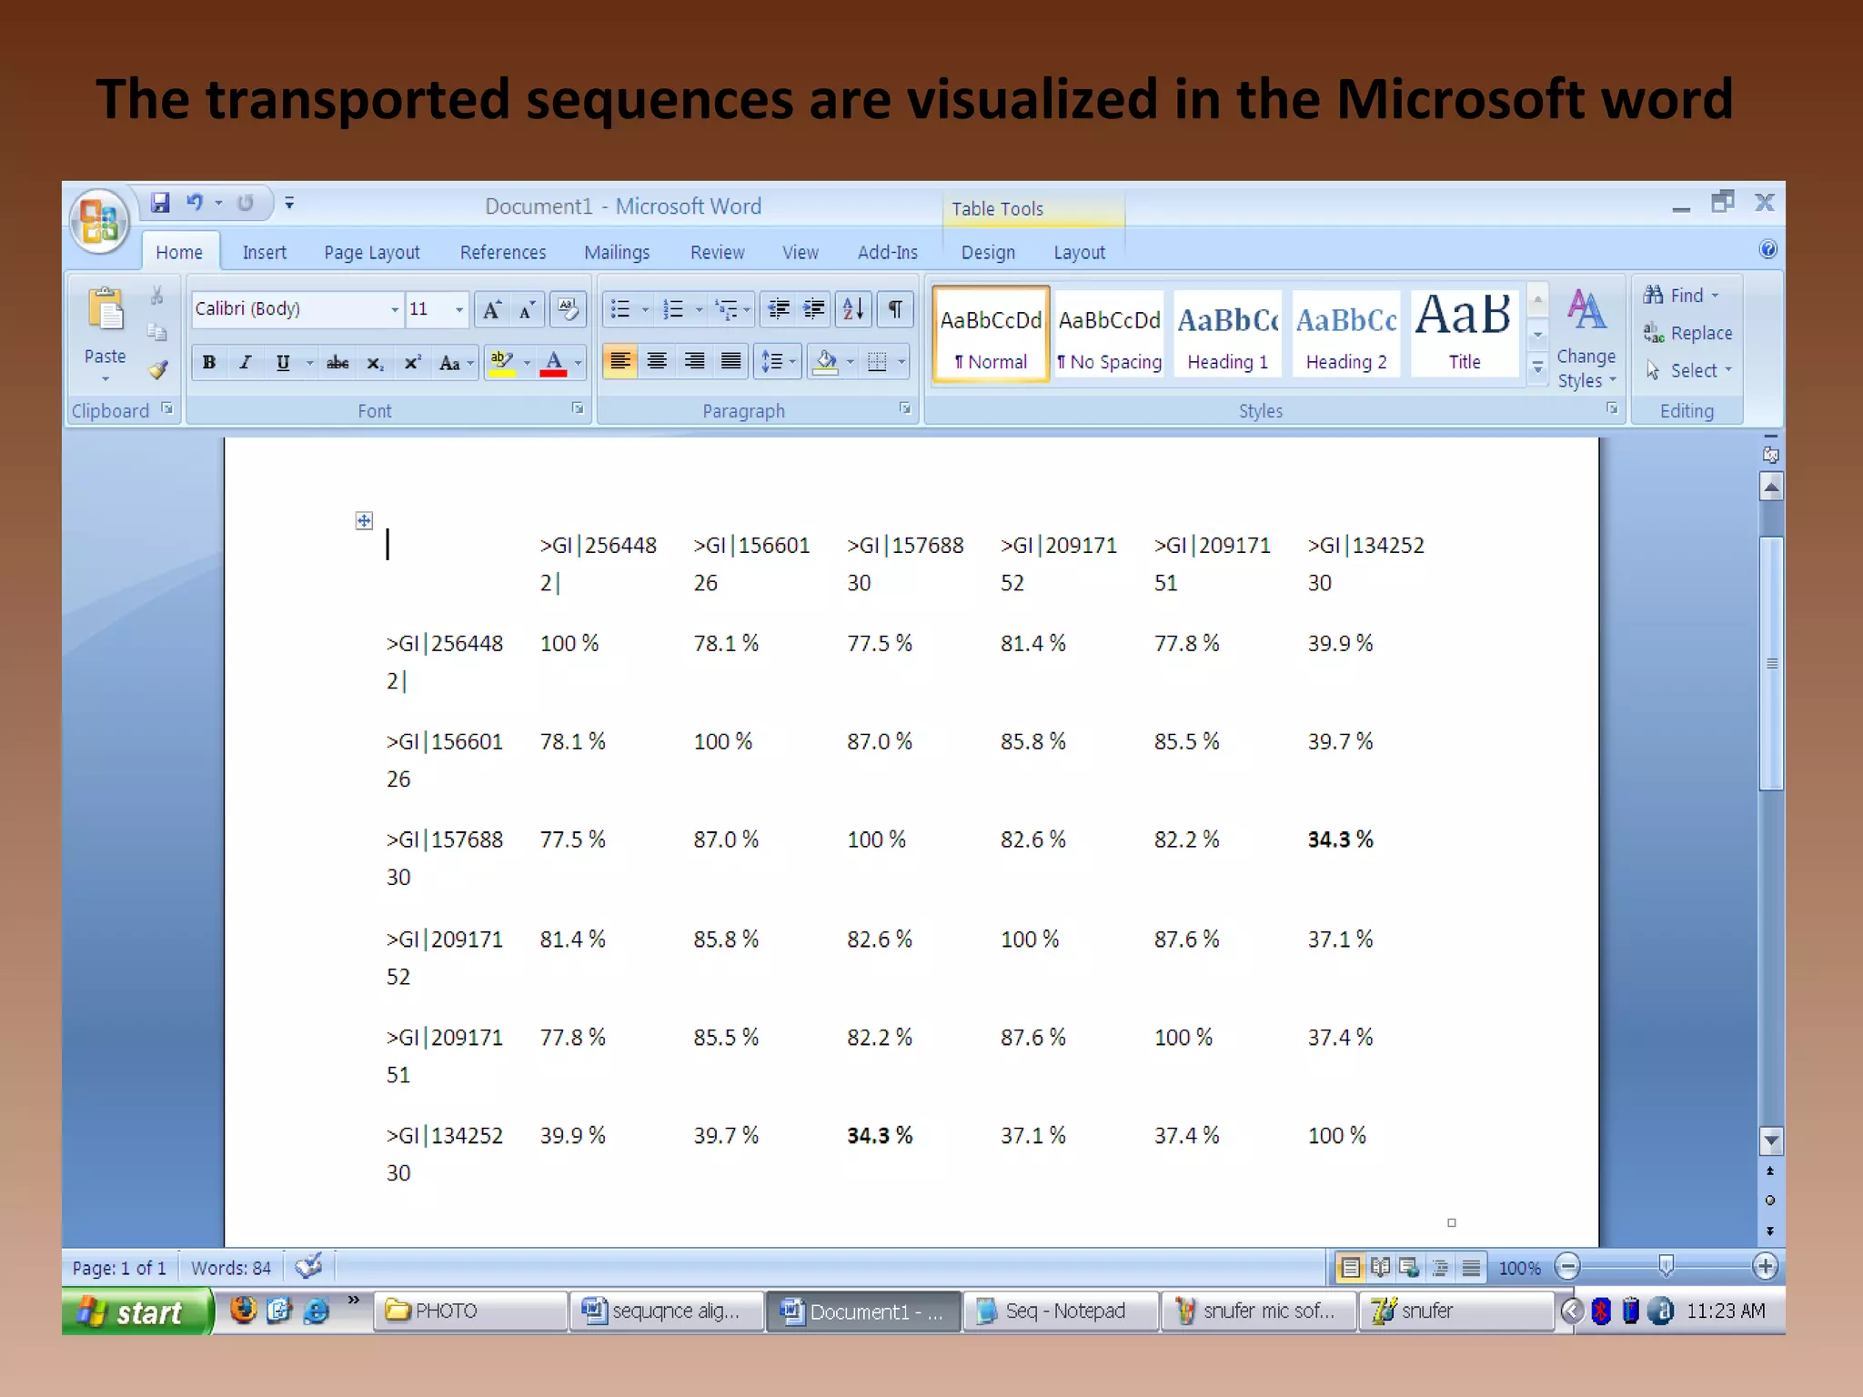Decrease paragraph indent

(779, 309)
